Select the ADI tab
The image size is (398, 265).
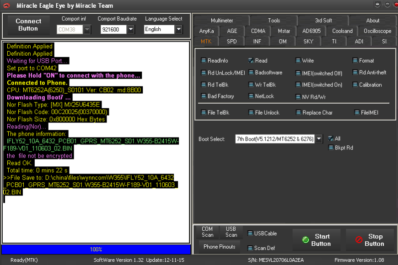pyautogui.click(x=359, y=41)
